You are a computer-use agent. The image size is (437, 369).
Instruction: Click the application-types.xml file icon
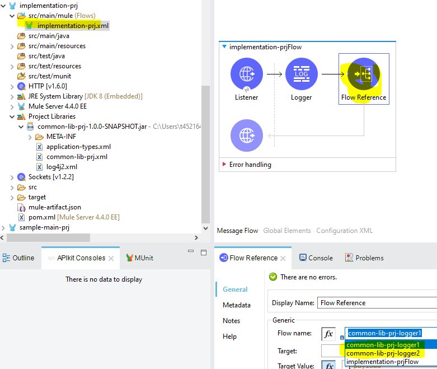[x=39, y=147]
